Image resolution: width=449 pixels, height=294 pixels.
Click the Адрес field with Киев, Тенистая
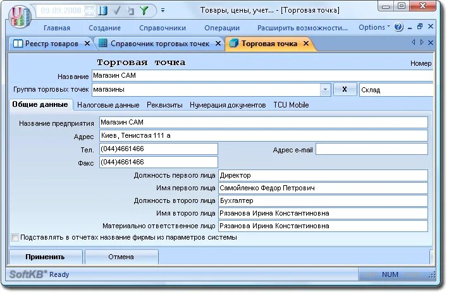point(264,135)
